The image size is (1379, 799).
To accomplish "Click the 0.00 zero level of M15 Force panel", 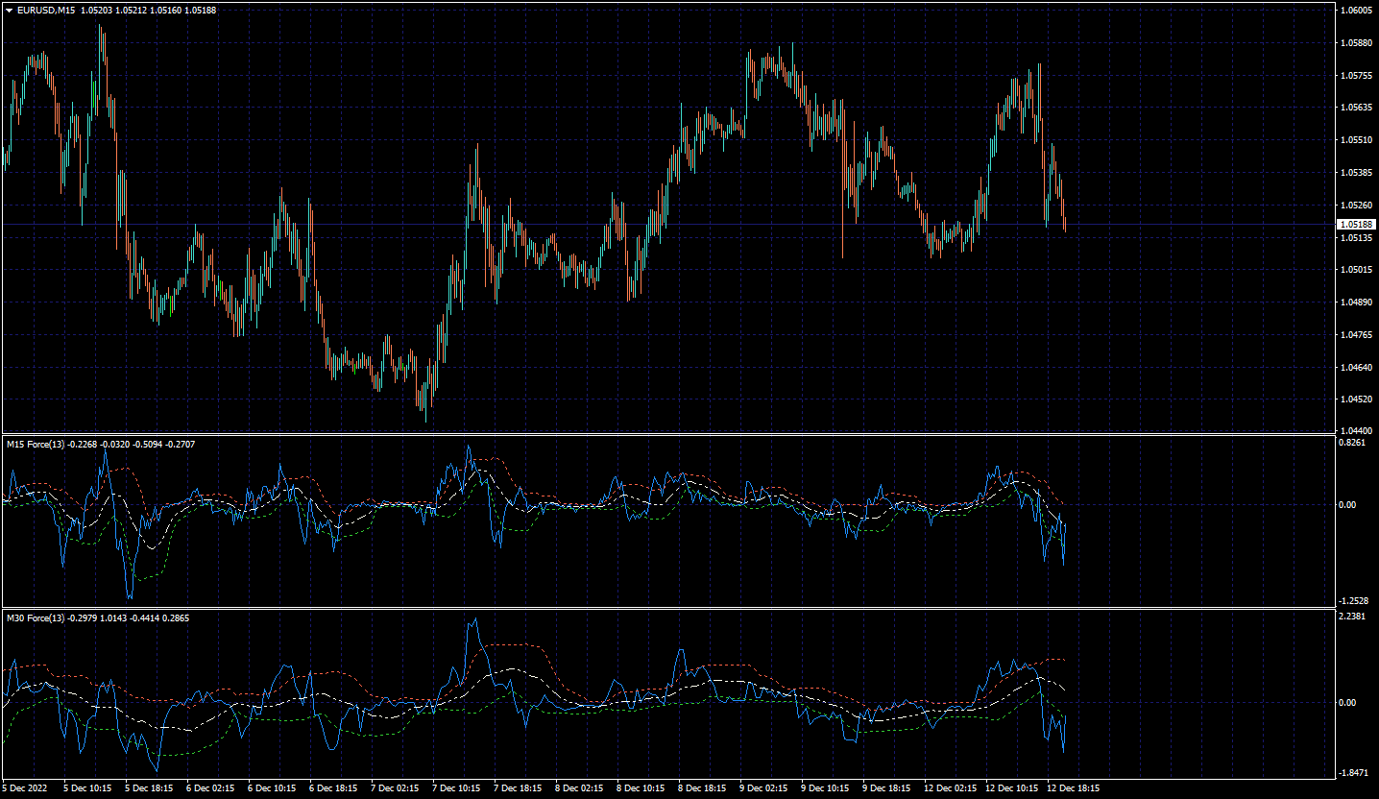I will (x=1348, y=505).
